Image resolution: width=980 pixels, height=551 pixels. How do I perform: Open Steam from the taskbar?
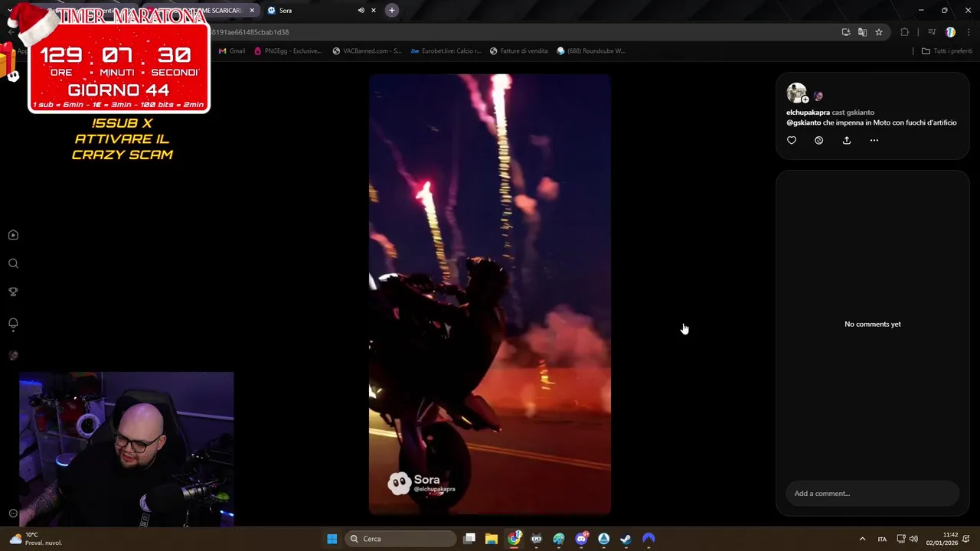pos(626,539)
